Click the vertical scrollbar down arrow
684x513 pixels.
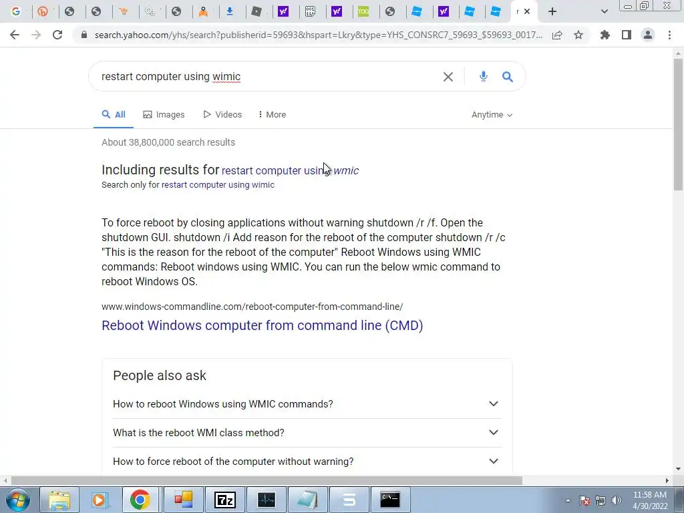coord(678,470)
